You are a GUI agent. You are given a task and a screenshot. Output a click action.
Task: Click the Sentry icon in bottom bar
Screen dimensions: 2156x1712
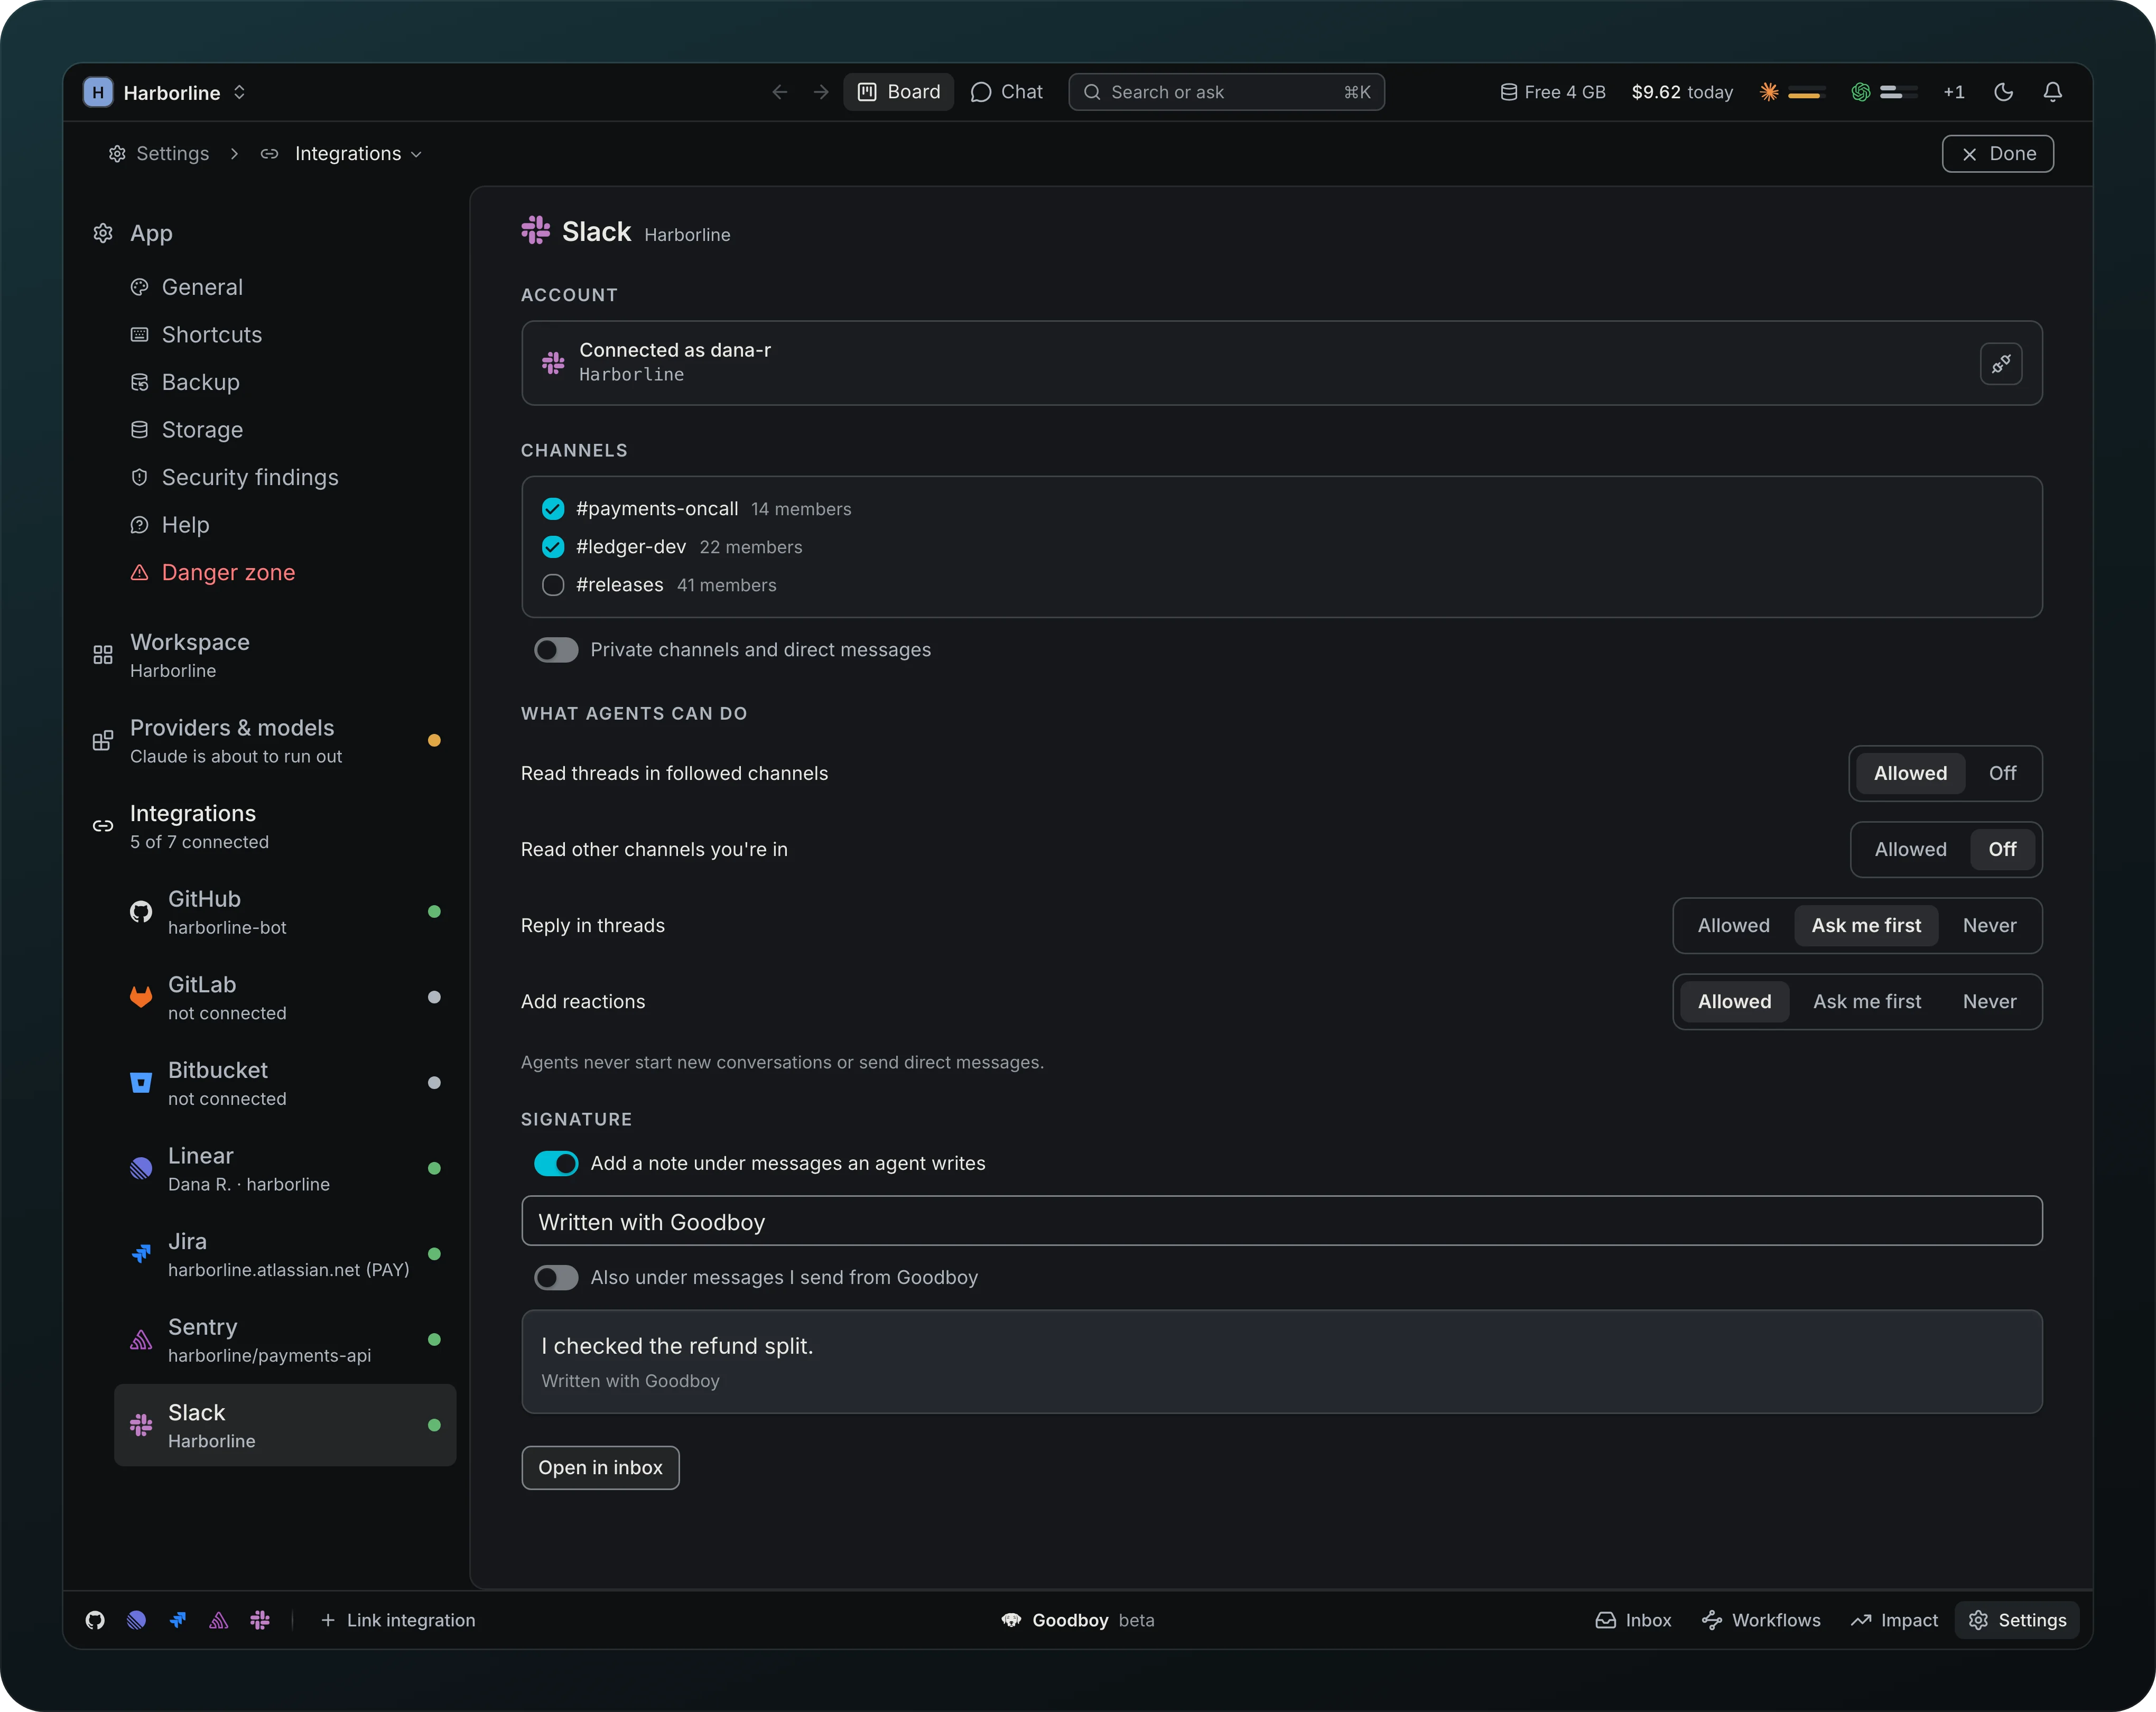(219, 1620)
